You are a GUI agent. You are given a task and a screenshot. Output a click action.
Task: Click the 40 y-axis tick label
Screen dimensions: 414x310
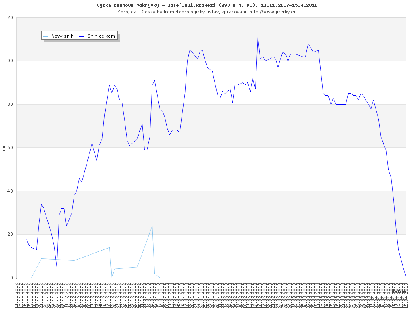coord(10,191)
